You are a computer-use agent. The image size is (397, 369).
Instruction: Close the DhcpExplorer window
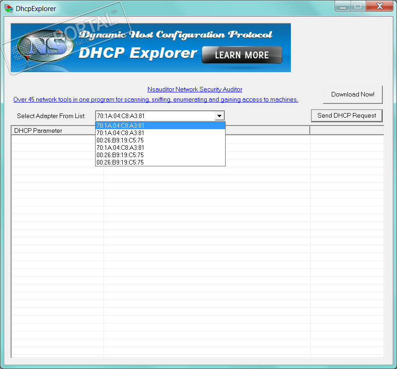(x=379, y=6)
